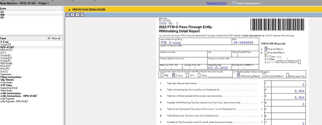322x125 pixels.
Task: Go to the first page of the form
Action: point(67,14)
